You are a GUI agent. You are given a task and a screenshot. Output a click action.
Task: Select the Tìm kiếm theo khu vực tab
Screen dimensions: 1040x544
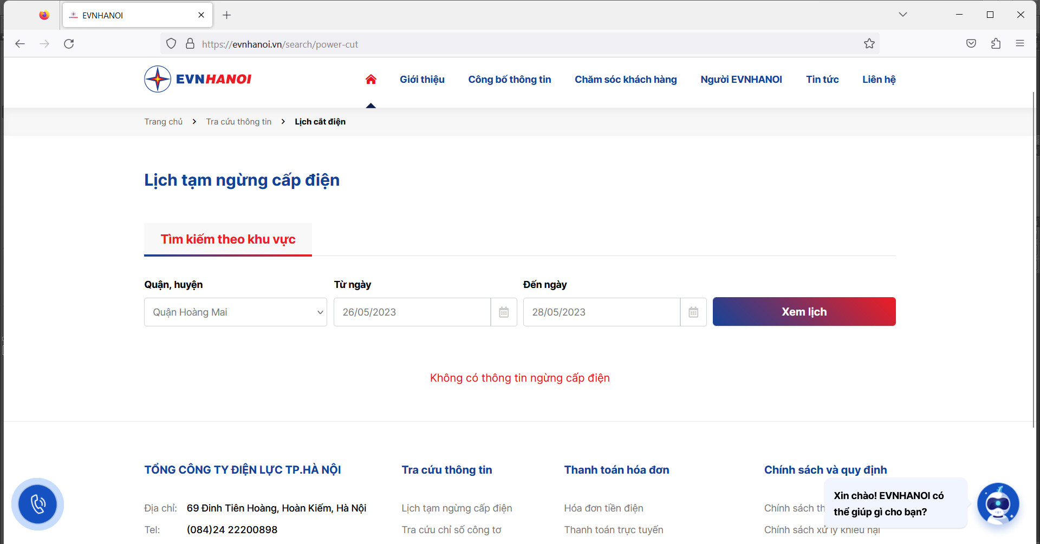pyautogui.click(x=228, y=239)
